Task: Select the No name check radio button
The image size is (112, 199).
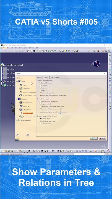Action: [40, 119]
